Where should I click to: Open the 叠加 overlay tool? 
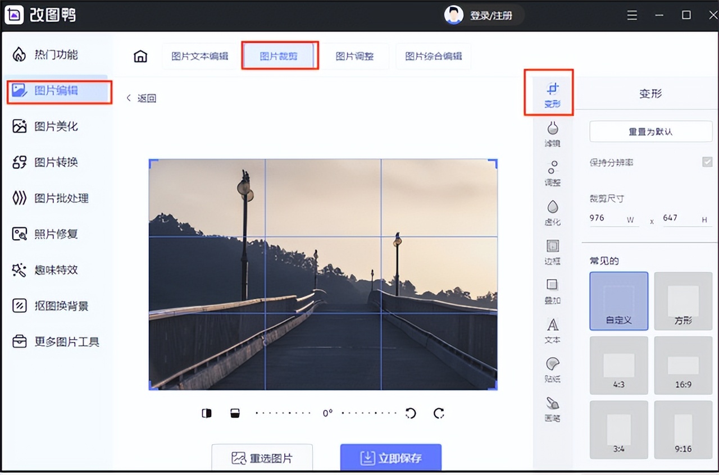point(552,291)
